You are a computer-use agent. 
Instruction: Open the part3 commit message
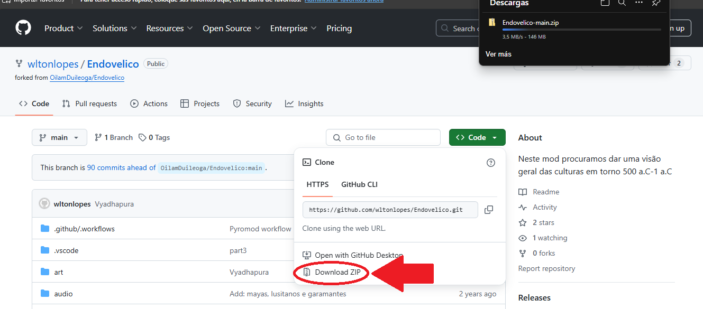coord(238,250)
